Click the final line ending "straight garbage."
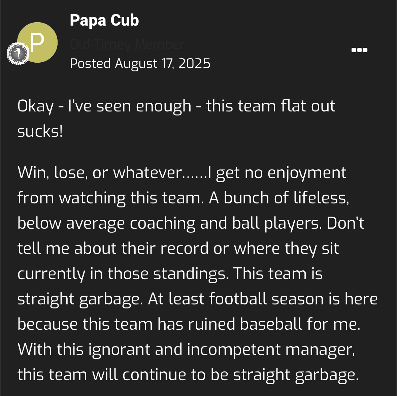Image resolution: width=397 pixels, height=396 pixels. [188, 374]
